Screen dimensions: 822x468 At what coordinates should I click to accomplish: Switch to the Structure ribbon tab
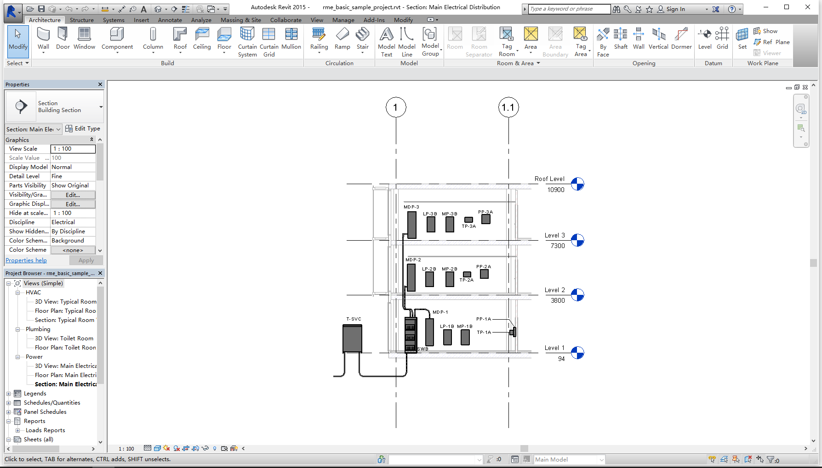point(81,20)
